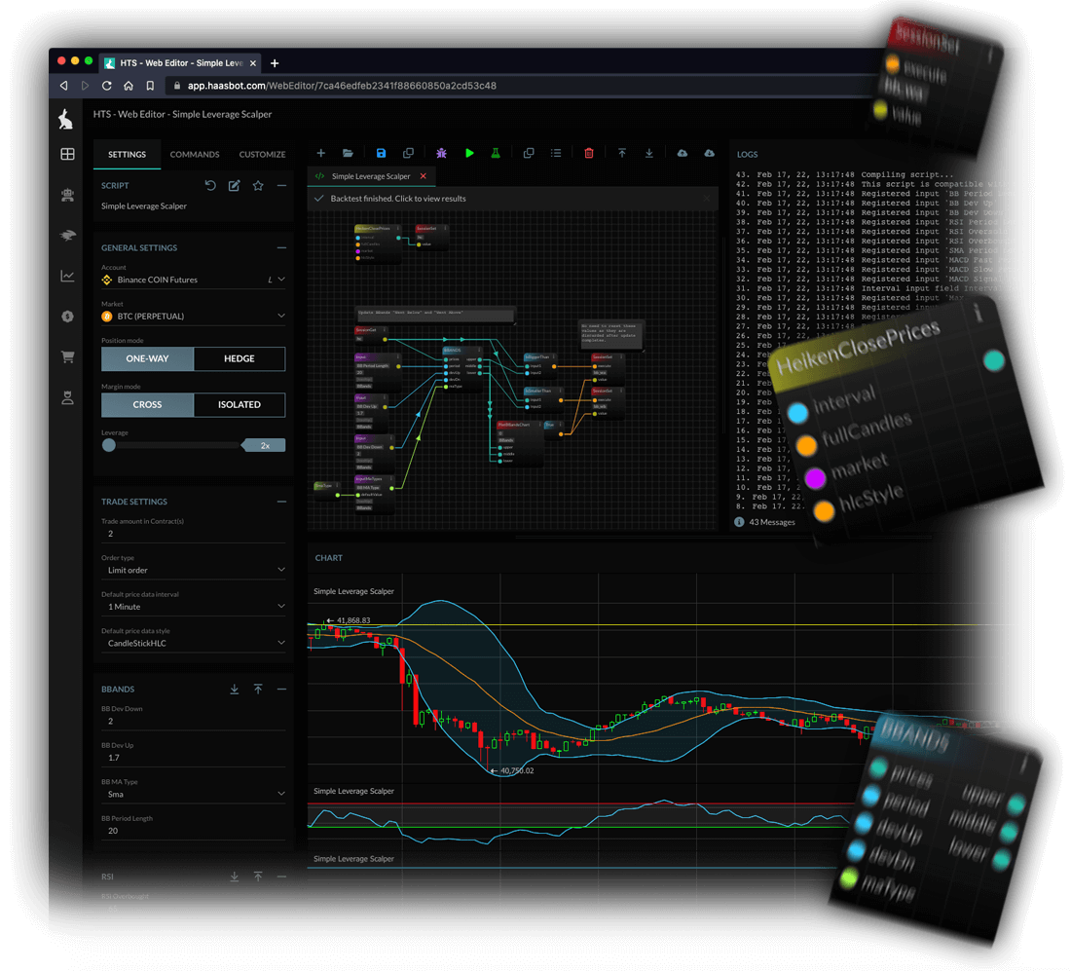This screenshot has width=1071, height=971.
Task: Open the chart line icon in sidebar
Action: 67,276
